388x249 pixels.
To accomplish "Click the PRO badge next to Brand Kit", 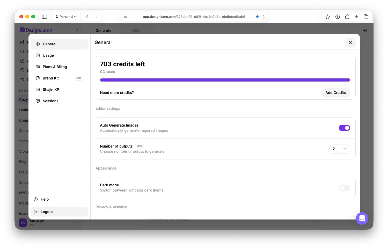I will (78, 78).
